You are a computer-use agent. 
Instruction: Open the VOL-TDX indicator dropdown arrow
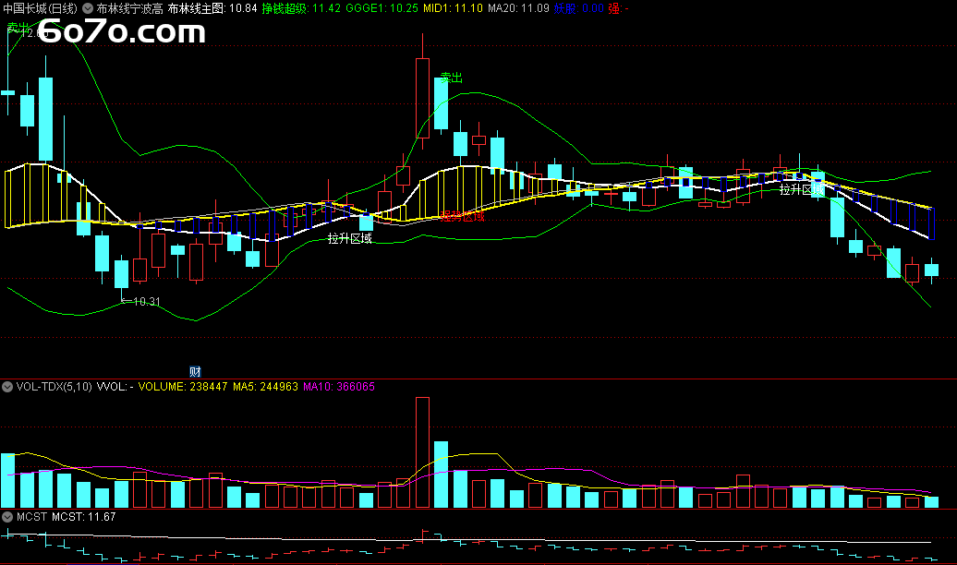click(7, 387)
